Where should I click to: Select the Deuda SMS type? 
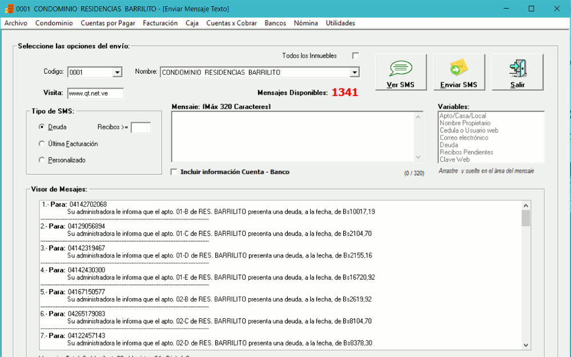[x=42, y=127]
